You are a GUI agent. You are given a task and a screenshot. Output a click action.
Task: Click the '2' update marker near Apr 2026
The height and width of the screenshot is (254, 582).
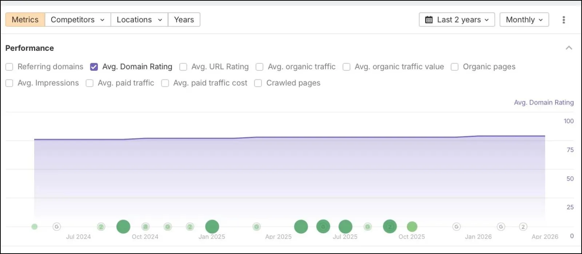coord(523,227)
